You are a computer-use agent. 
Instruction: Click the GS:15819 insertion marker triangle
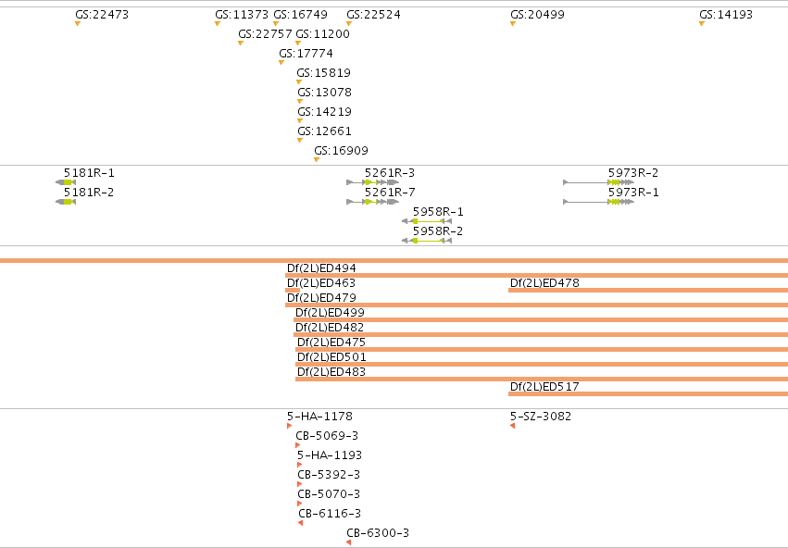coord(298,81)
